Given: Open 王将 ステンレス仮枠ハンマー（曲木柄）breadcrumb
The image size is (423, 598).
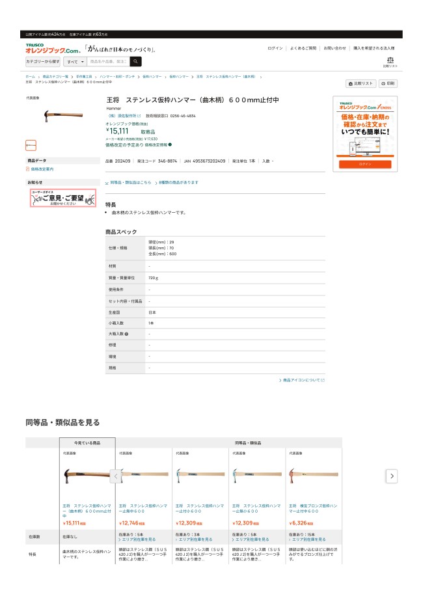Looking at the screenshot, I should [226, 77].
